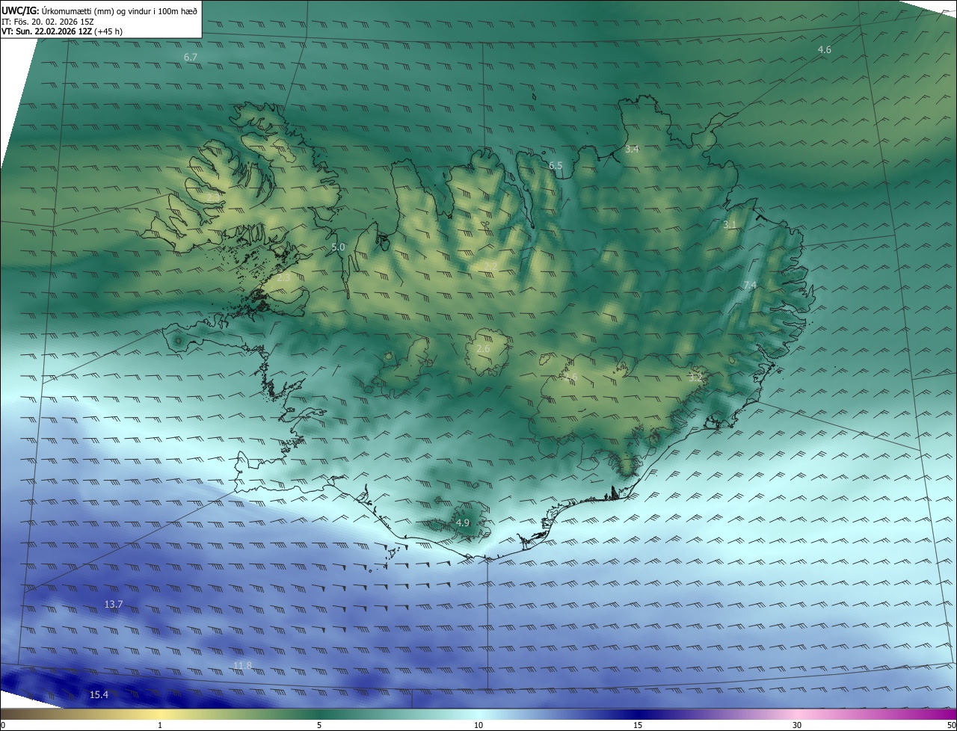
Task: Click the 2.3 value label
Action: [283, 277]
